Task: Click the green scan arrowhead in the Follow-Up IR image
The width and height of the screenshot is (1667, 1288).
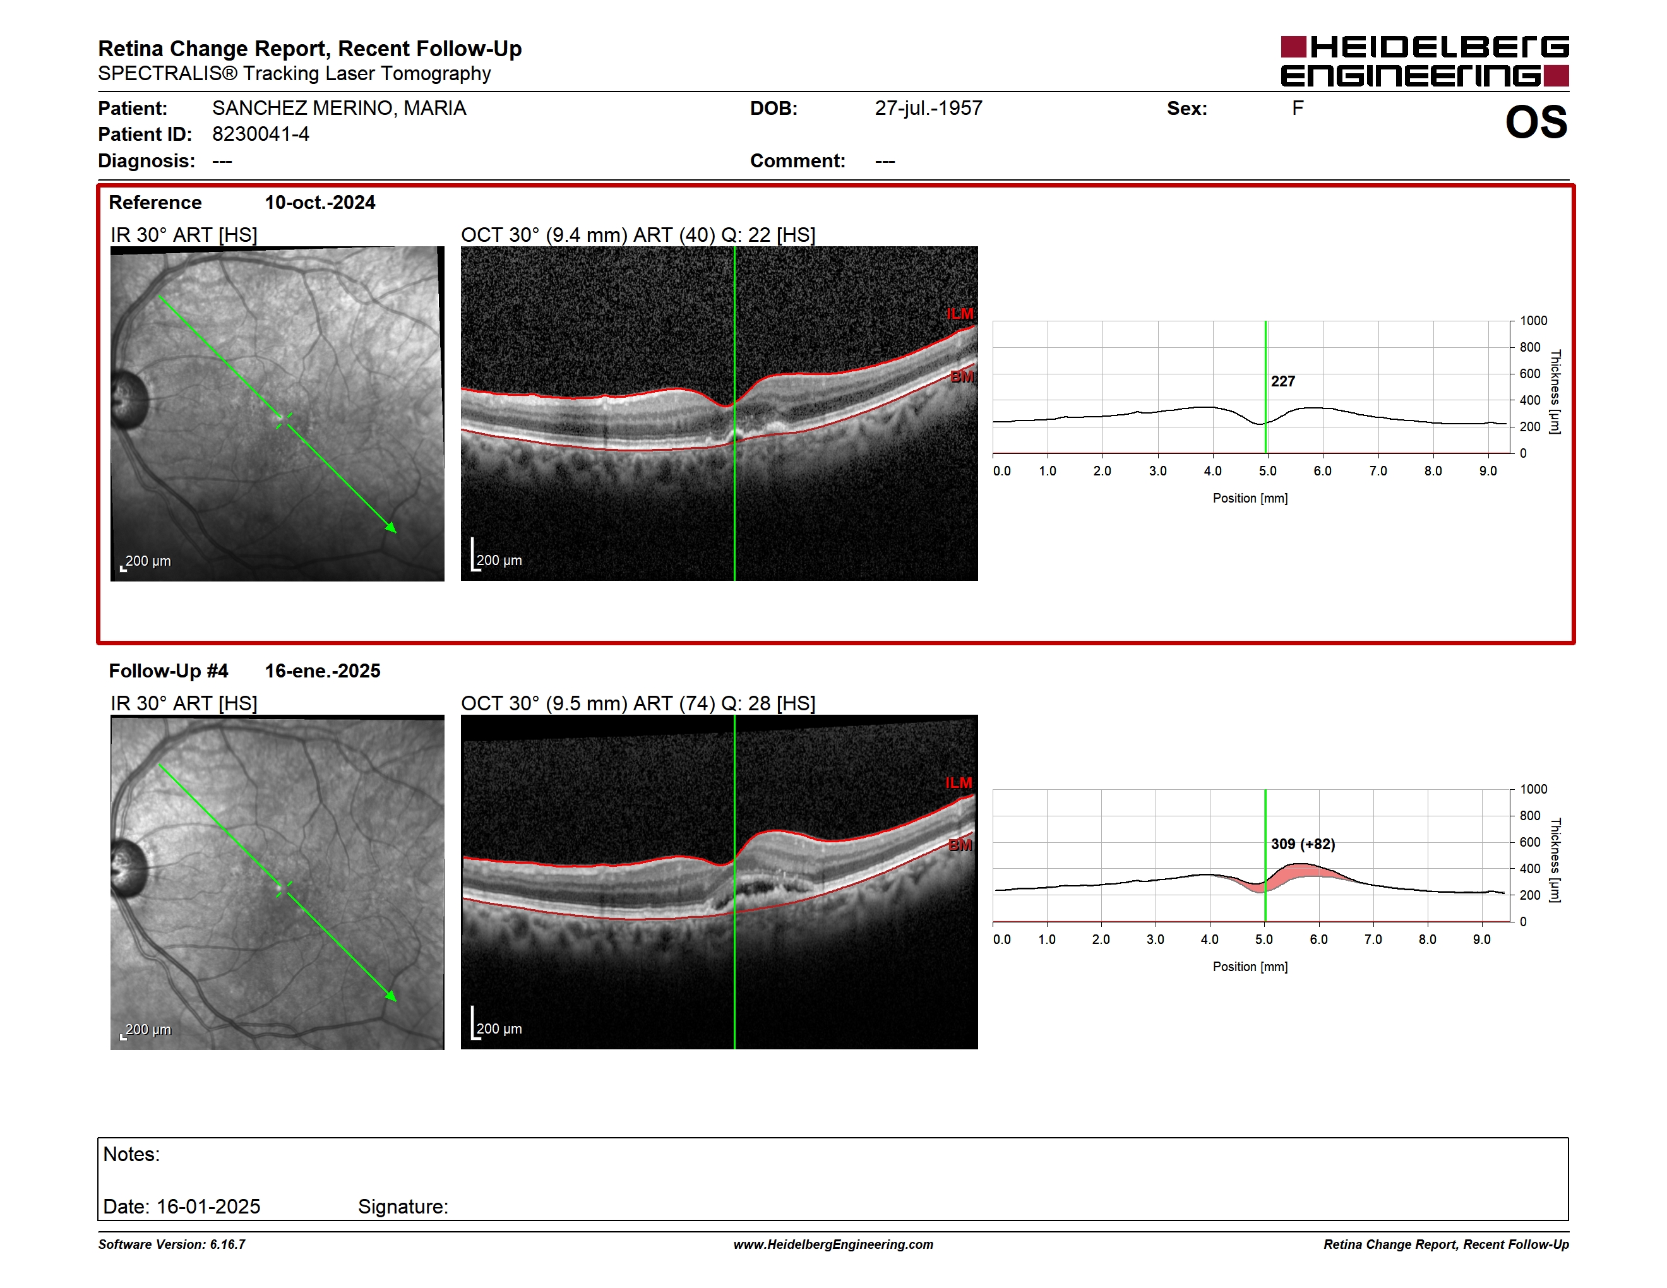Action: coord(391,996)
